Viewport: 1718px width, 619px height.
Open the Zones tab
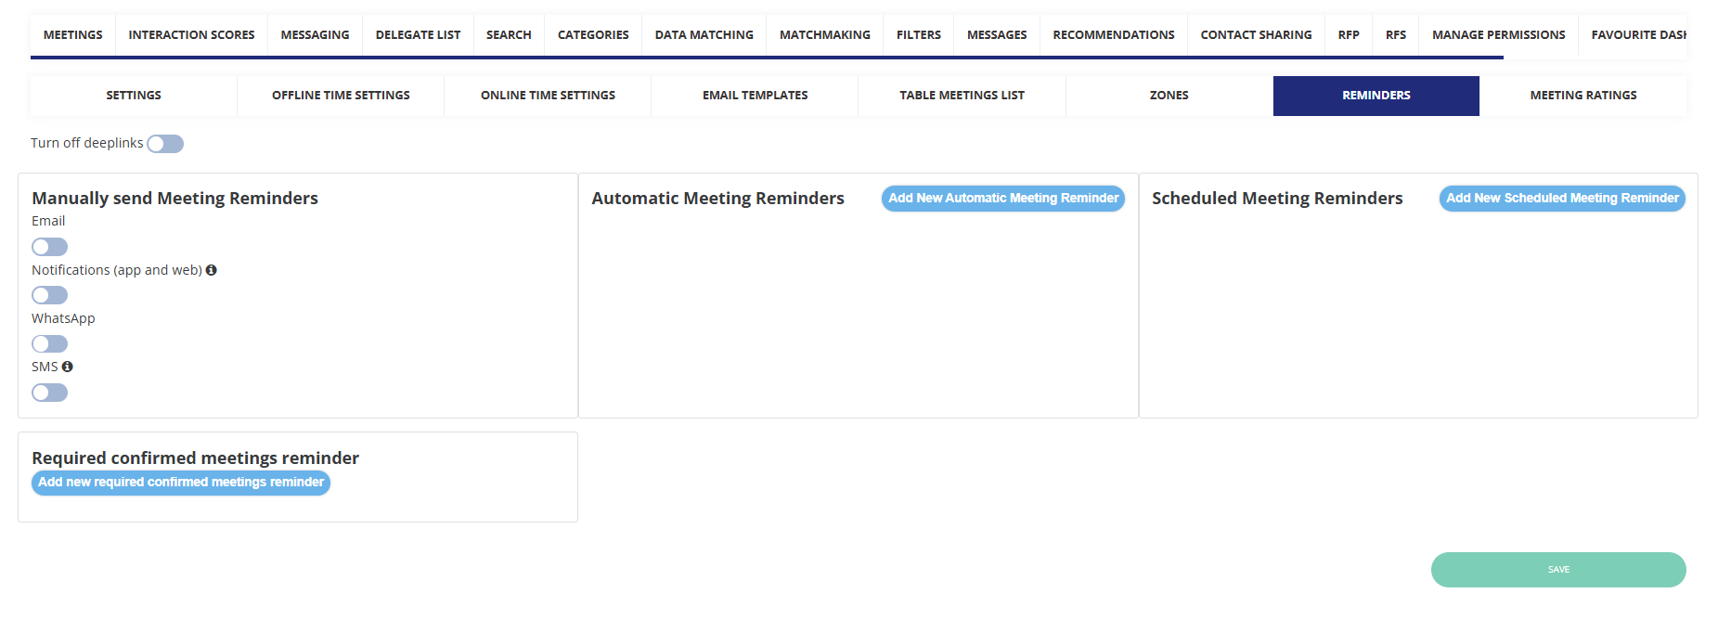1169,96
